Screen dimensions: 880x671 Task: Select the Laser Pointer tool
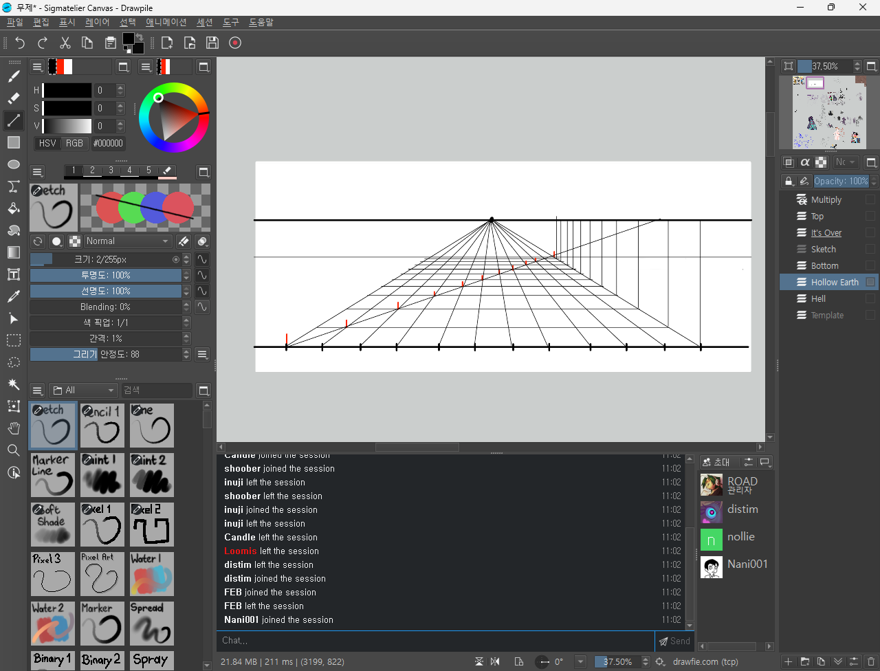[x=14, y=318]
